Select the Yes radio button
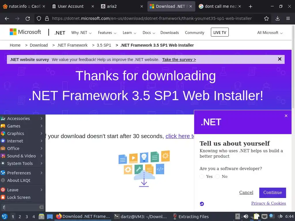This screenshot has height=221, width=295. click(x=202, y=176)
